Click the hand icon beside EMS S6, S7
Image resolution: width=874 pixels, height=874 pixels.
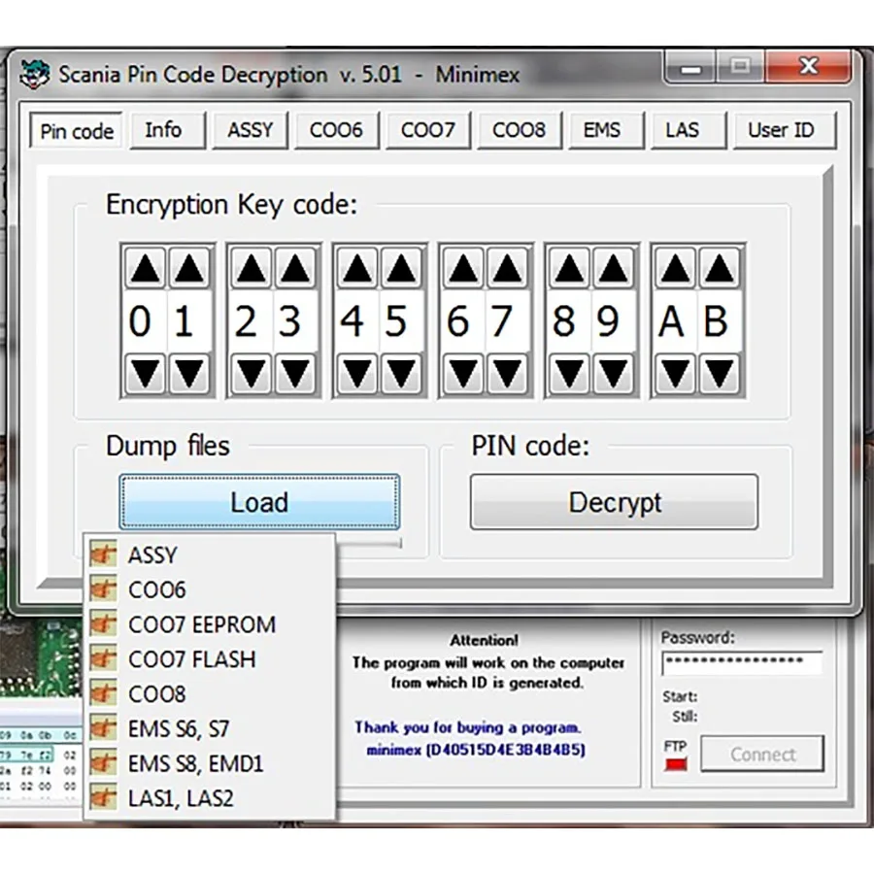[103, 728]
